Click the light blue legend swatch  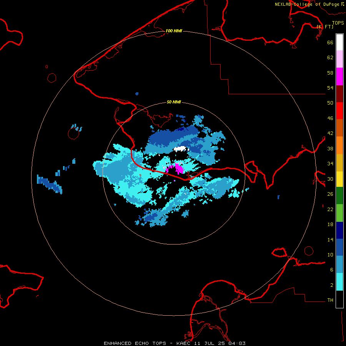pos(339,264)
